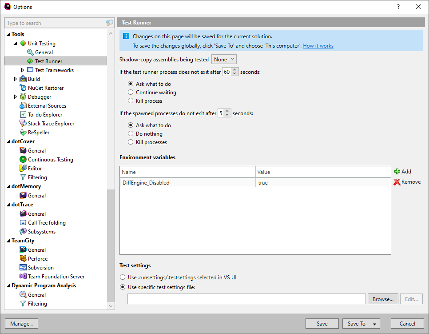Click the Debugger bug icon
Screen dimensions: 429x334
coord(23,97)
